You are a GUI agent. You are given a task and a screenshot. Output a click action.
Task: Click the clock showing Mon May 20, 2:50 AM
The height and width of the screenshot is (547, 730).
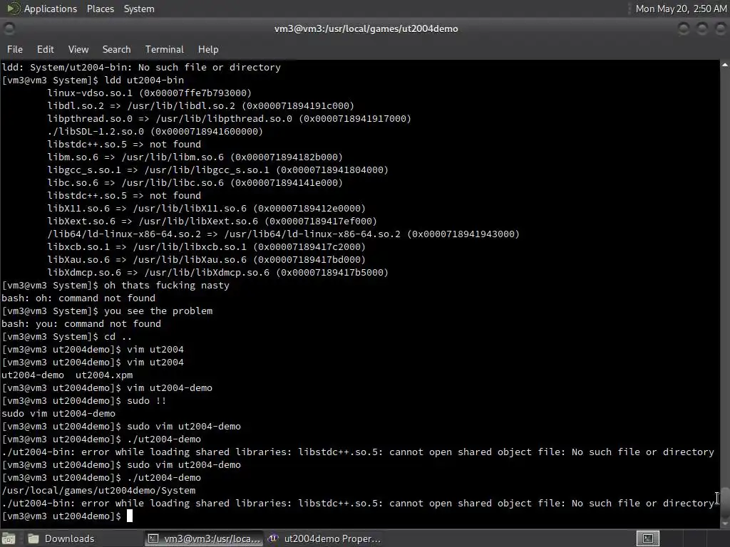681,9
